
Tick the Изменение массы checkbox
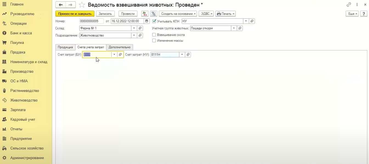154,41
